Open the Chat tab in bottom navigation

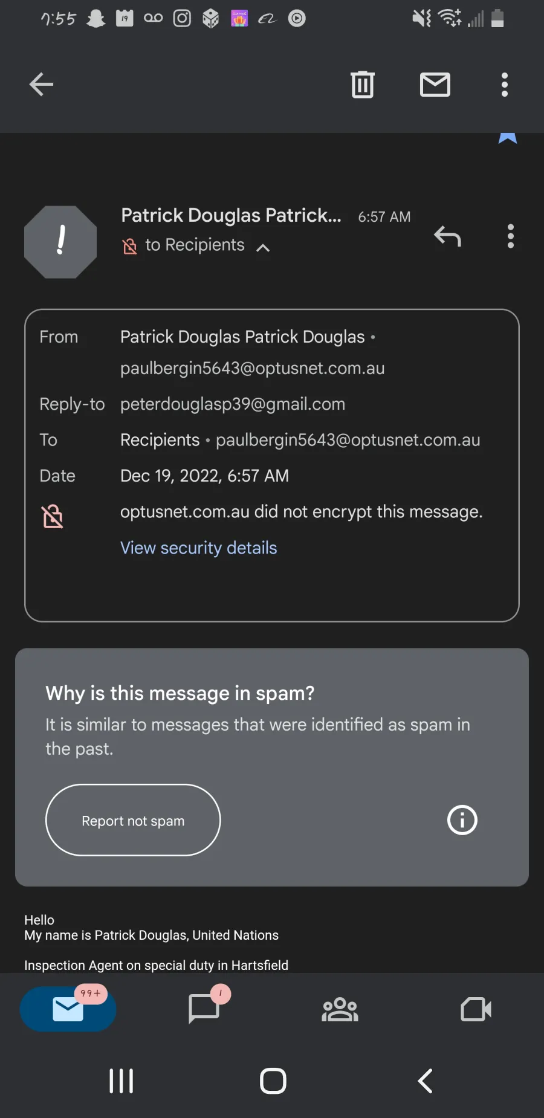coord(204,1009)
